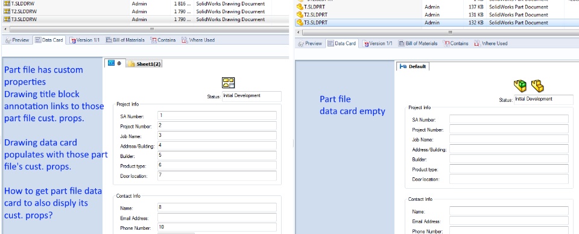Click 137 KB size cell for T.SLDPRT
This screenshot has height=234, width=579.
pyautogui.click(x=476, y=7)
